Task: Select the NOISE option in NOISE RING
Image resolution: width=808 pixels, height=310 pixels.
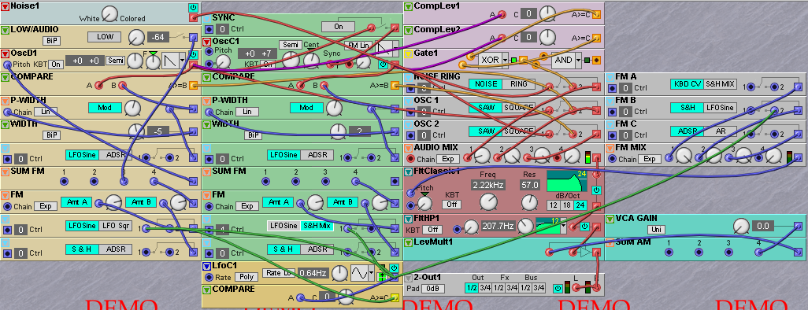Action: (484, 84)
